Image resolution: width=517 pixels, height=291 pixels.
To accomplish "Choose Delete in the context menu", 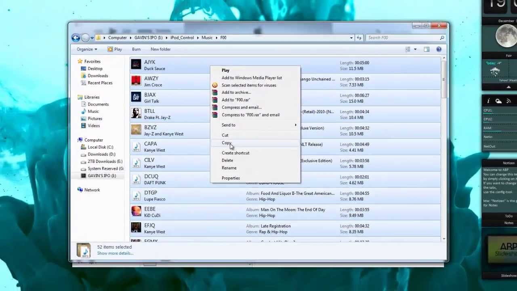I will [255, 160].
